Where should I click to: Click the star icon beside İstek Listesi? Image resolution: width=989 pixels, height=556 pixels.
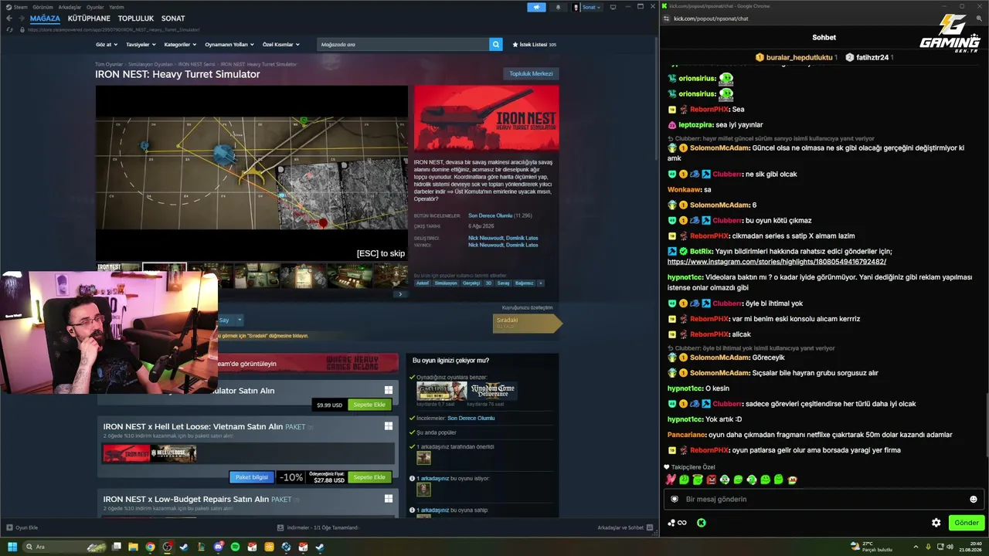(x=515, y=45)
